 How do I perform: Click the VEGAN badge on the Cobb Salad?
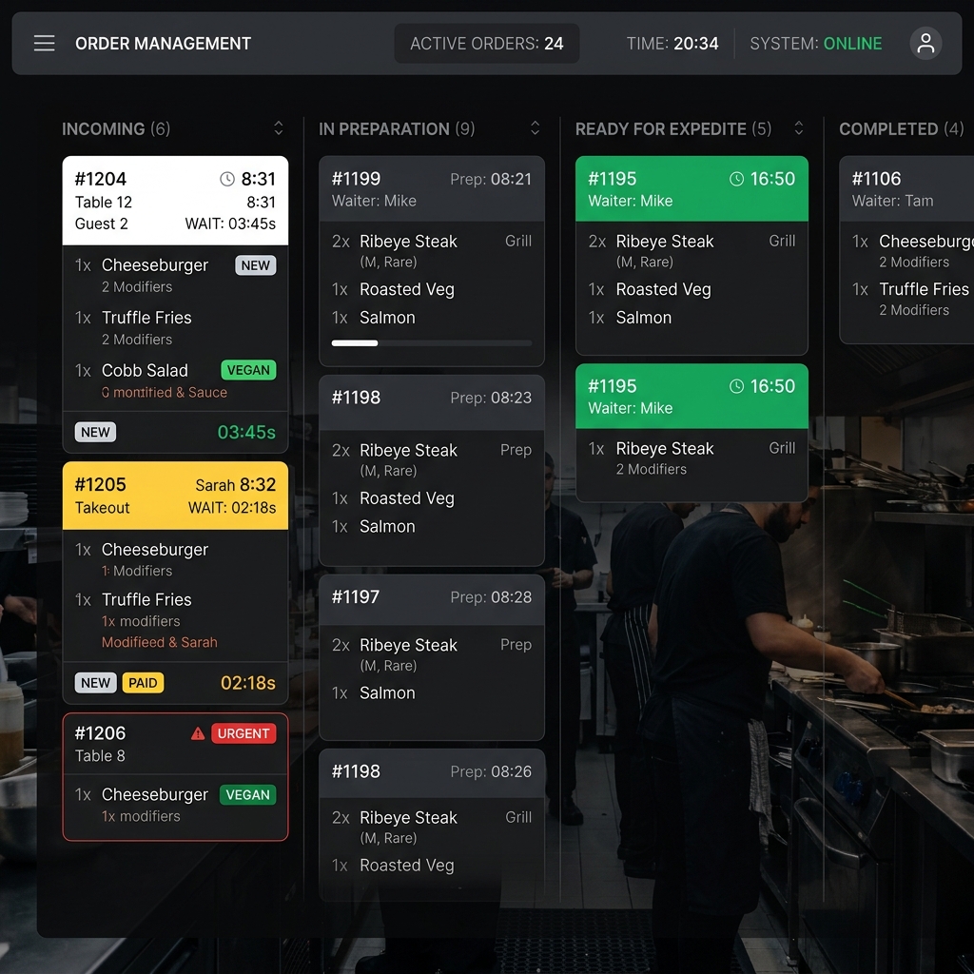click(x=247, y=370)
